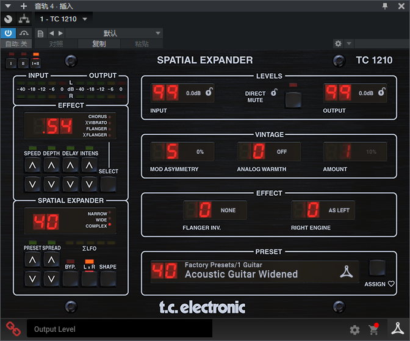
Task: Increase SPEED with up arrow
Action: 32,165
